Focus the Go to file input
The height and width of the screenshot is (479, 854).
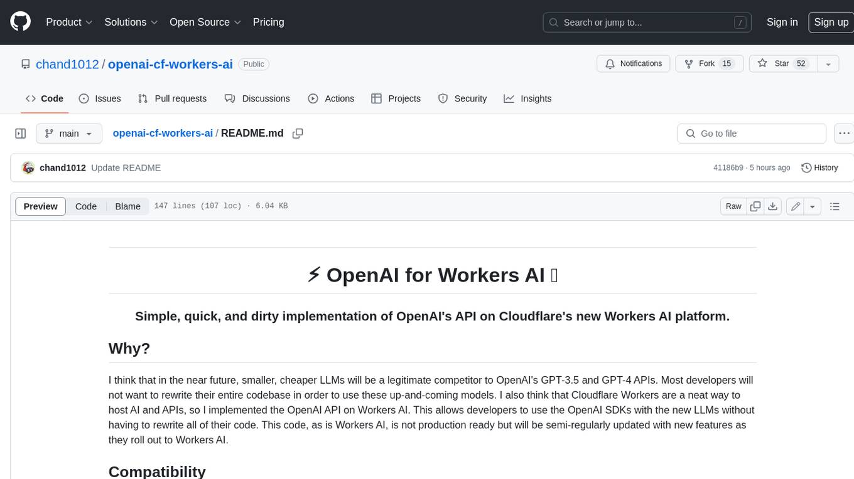click(752, 134)
